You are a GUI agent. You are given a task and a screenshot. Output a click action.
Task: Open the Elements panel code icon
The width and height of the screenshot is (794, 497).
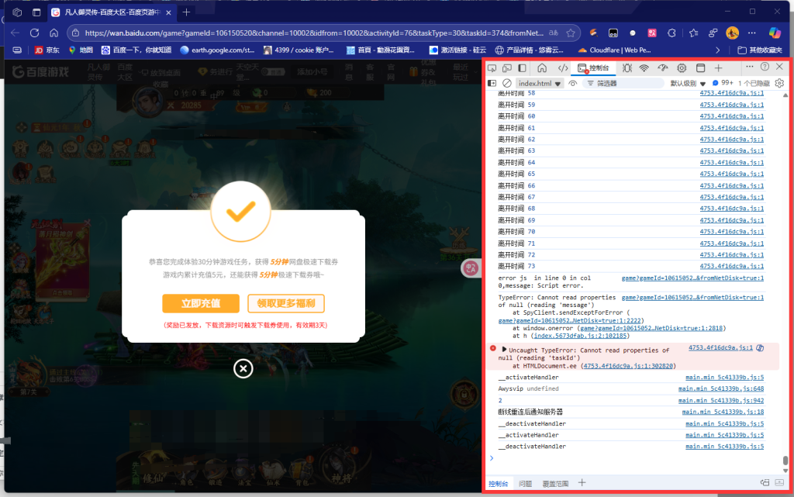(x=563, y=67)
